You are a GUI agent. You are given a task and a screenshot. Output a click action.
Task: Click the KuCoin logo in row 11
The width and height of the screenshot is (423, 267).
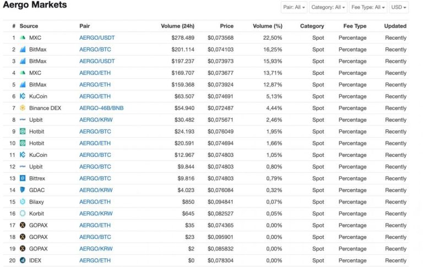pyautogui.click(x=23, y=155)
